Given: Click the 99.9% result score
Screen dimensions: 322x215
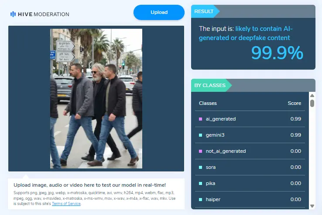Looking at the screenshot, I should pos(277,53).
